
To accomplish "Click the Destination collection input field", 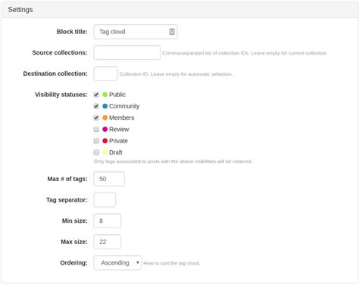I will click(x=105, y=74).
